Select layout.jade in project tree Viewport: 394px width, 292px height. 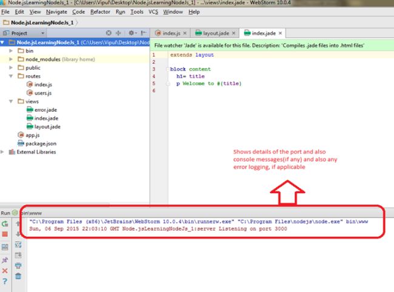(x=44, y=127)
